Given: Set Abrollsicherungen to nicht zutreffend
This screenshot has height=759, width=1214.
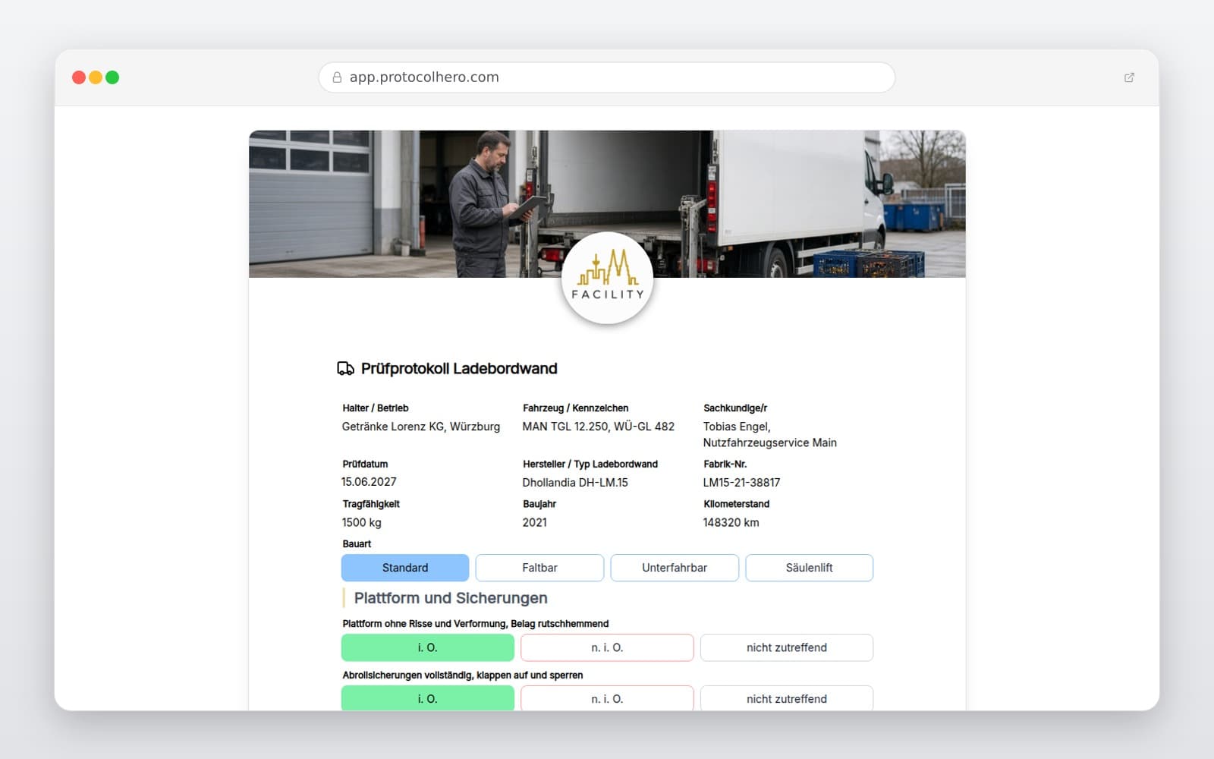Looking at the screenshot, I should point(787,698).
